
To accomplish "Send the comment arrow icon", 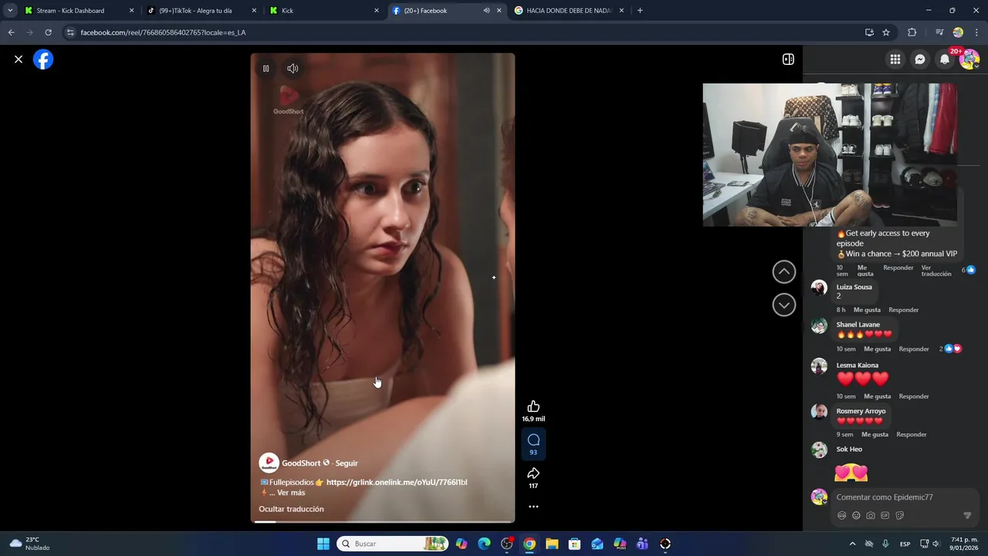I will click(x=967, y=516).
